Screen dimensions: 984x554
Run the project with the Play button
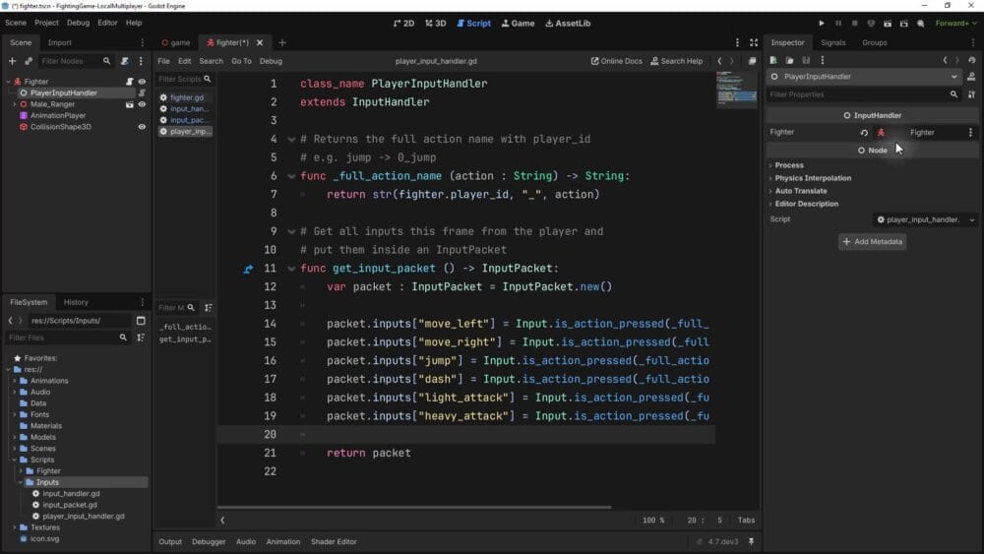click(822, 24)
